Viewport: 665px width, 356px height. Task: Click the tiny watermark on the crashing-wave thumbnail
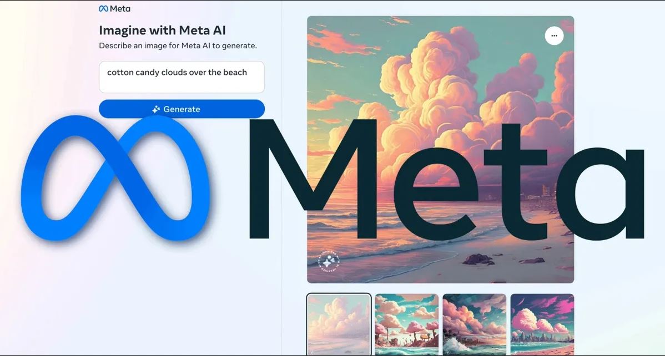449,352
